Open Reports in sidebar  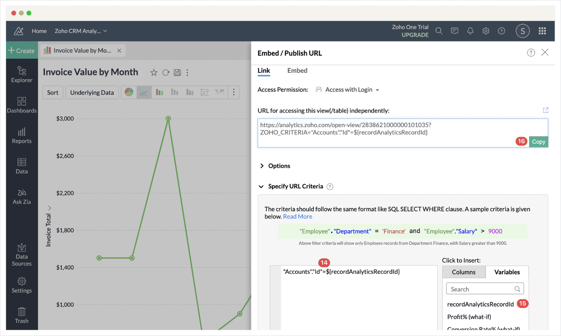(x=22, y=136)
